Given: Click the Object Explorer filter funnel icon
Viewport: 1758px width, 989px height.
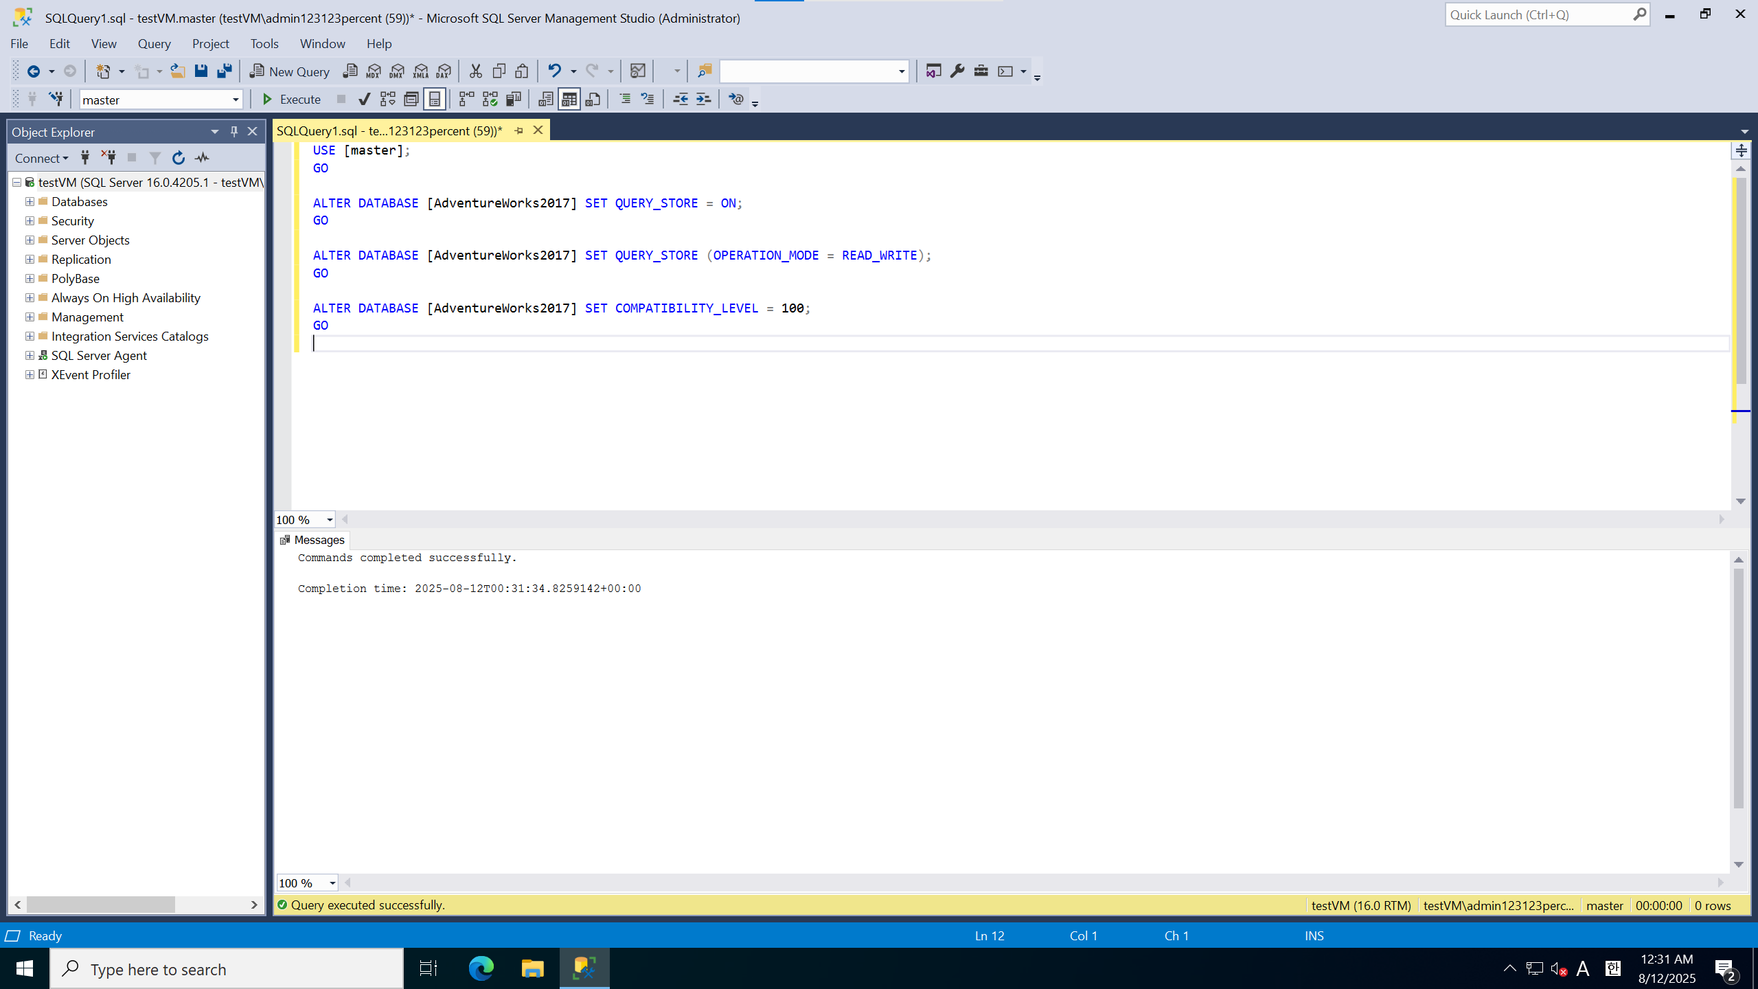Looking at the screenshot, I should click(155, 158).
